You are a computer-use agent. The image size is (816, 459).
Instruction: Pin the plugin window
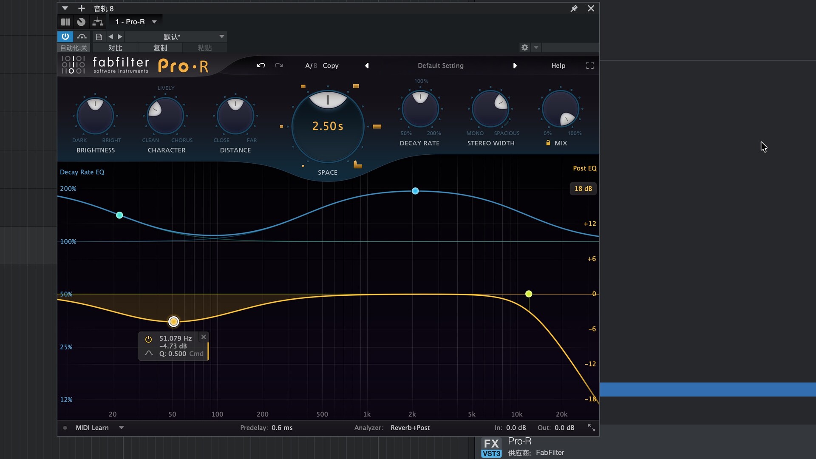pyautogui.click(x=574, y=8)
